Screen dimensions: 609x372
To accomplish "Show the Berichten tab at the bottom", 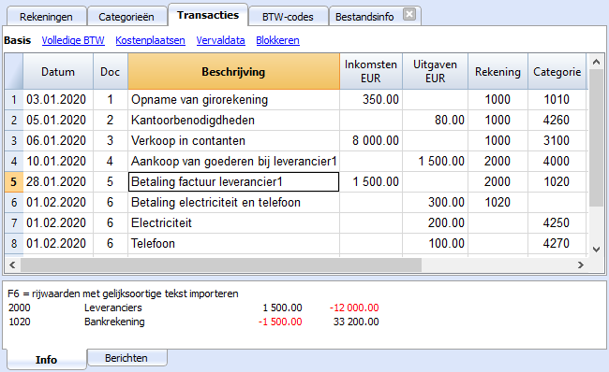I will click(127, 358).
